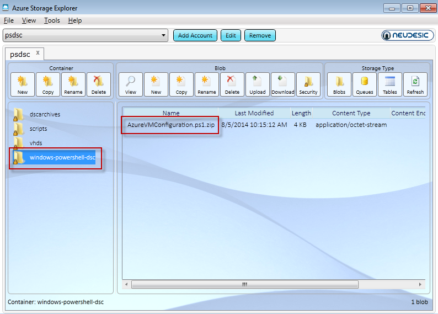Click the Copy container icon
438x314 pixels.
(48, 84)
